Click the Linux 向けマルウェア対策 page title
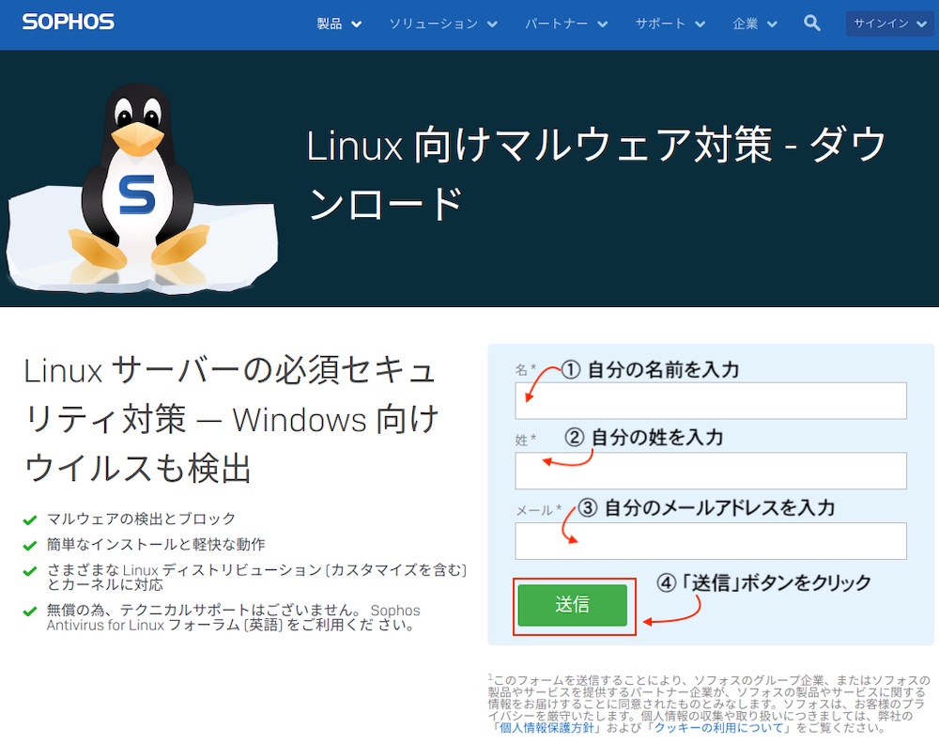This screenshot has height=744, width=939. click(596, 173)
